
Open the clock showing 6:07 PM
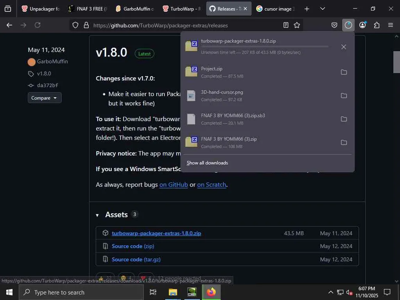[367, 292]
